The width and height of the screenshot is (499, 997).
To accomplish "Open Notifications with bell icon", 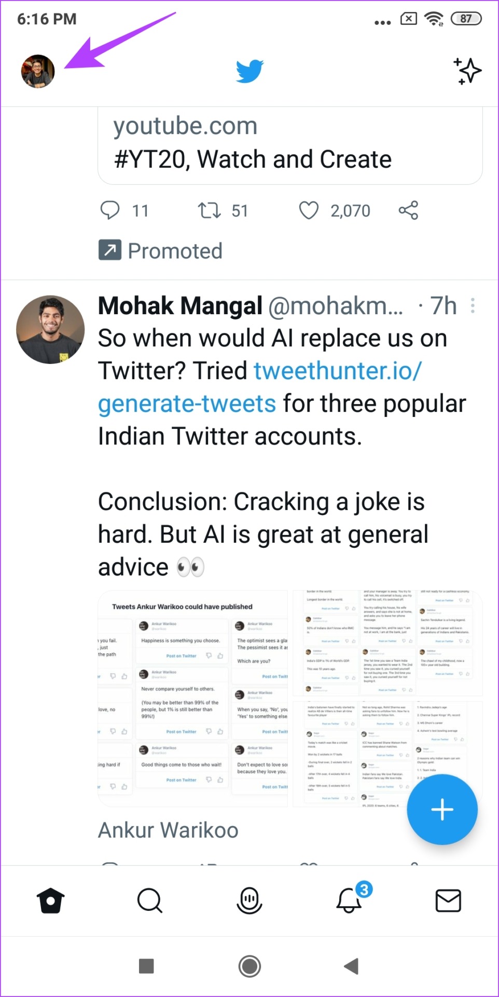I will [349, 900].
